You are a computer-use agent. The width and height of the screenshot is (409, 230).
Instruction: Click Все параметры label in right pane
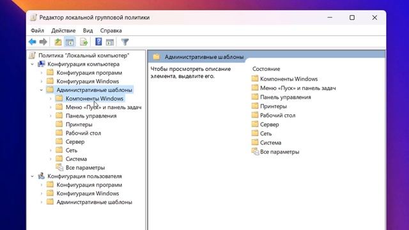click(x=280, y=152)
